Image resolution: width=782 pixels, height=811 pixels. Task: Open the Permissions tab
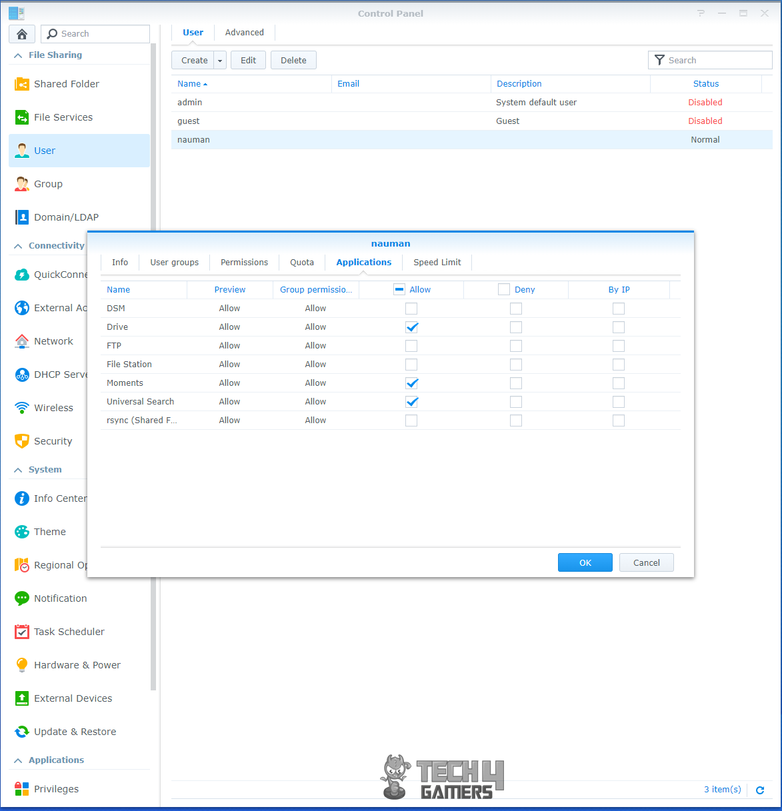tap(245, 263)
